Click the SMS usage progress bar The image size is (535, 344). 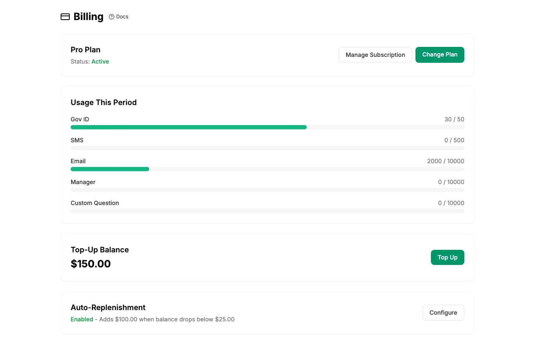pos(267,148)
